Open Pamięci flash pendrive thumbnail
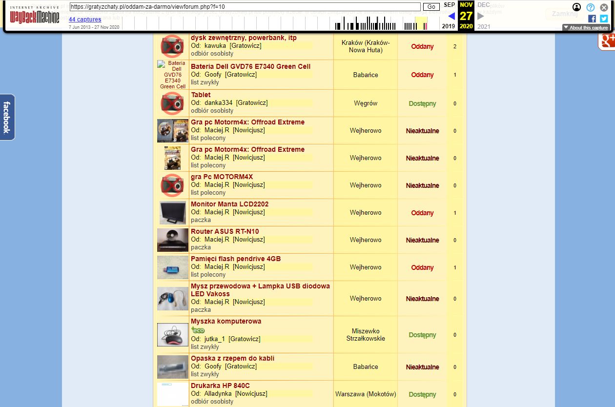This screenshot has width=615, height=407. (x=173, y=267)
